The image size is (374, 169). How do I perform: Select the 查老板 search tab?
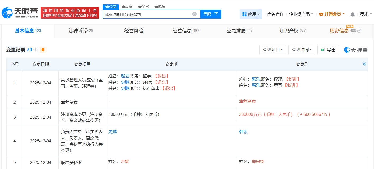point(127,7)
